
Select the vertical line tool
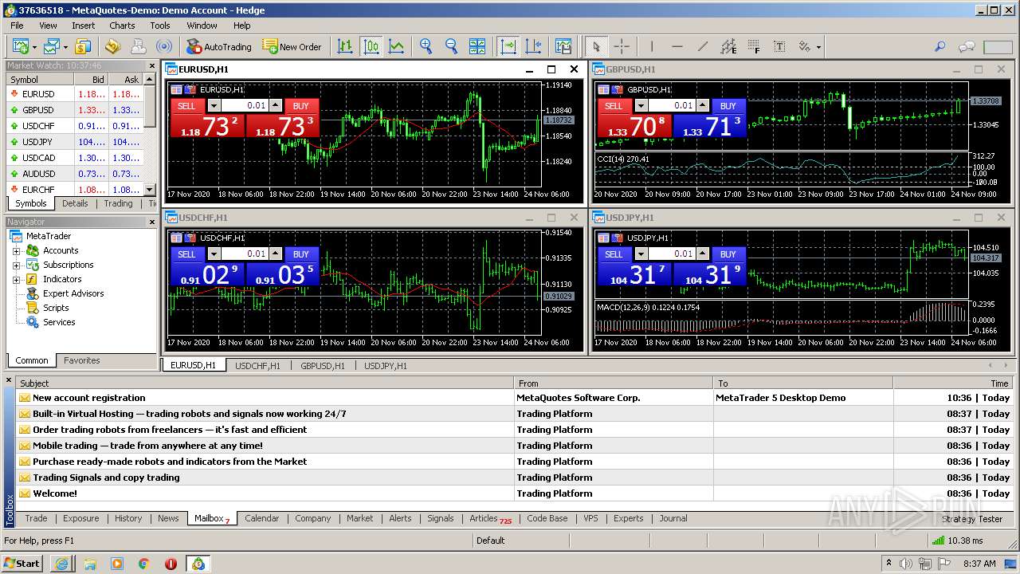pos(652,47)
